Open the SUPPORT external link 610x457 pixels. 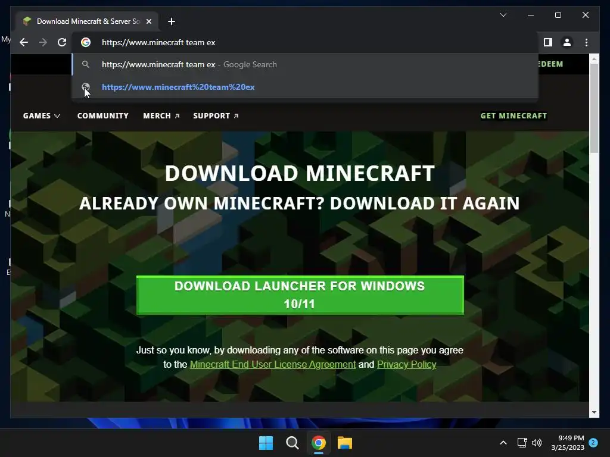coord(216,116)
